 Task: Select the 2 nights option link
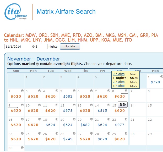point(118,82)
